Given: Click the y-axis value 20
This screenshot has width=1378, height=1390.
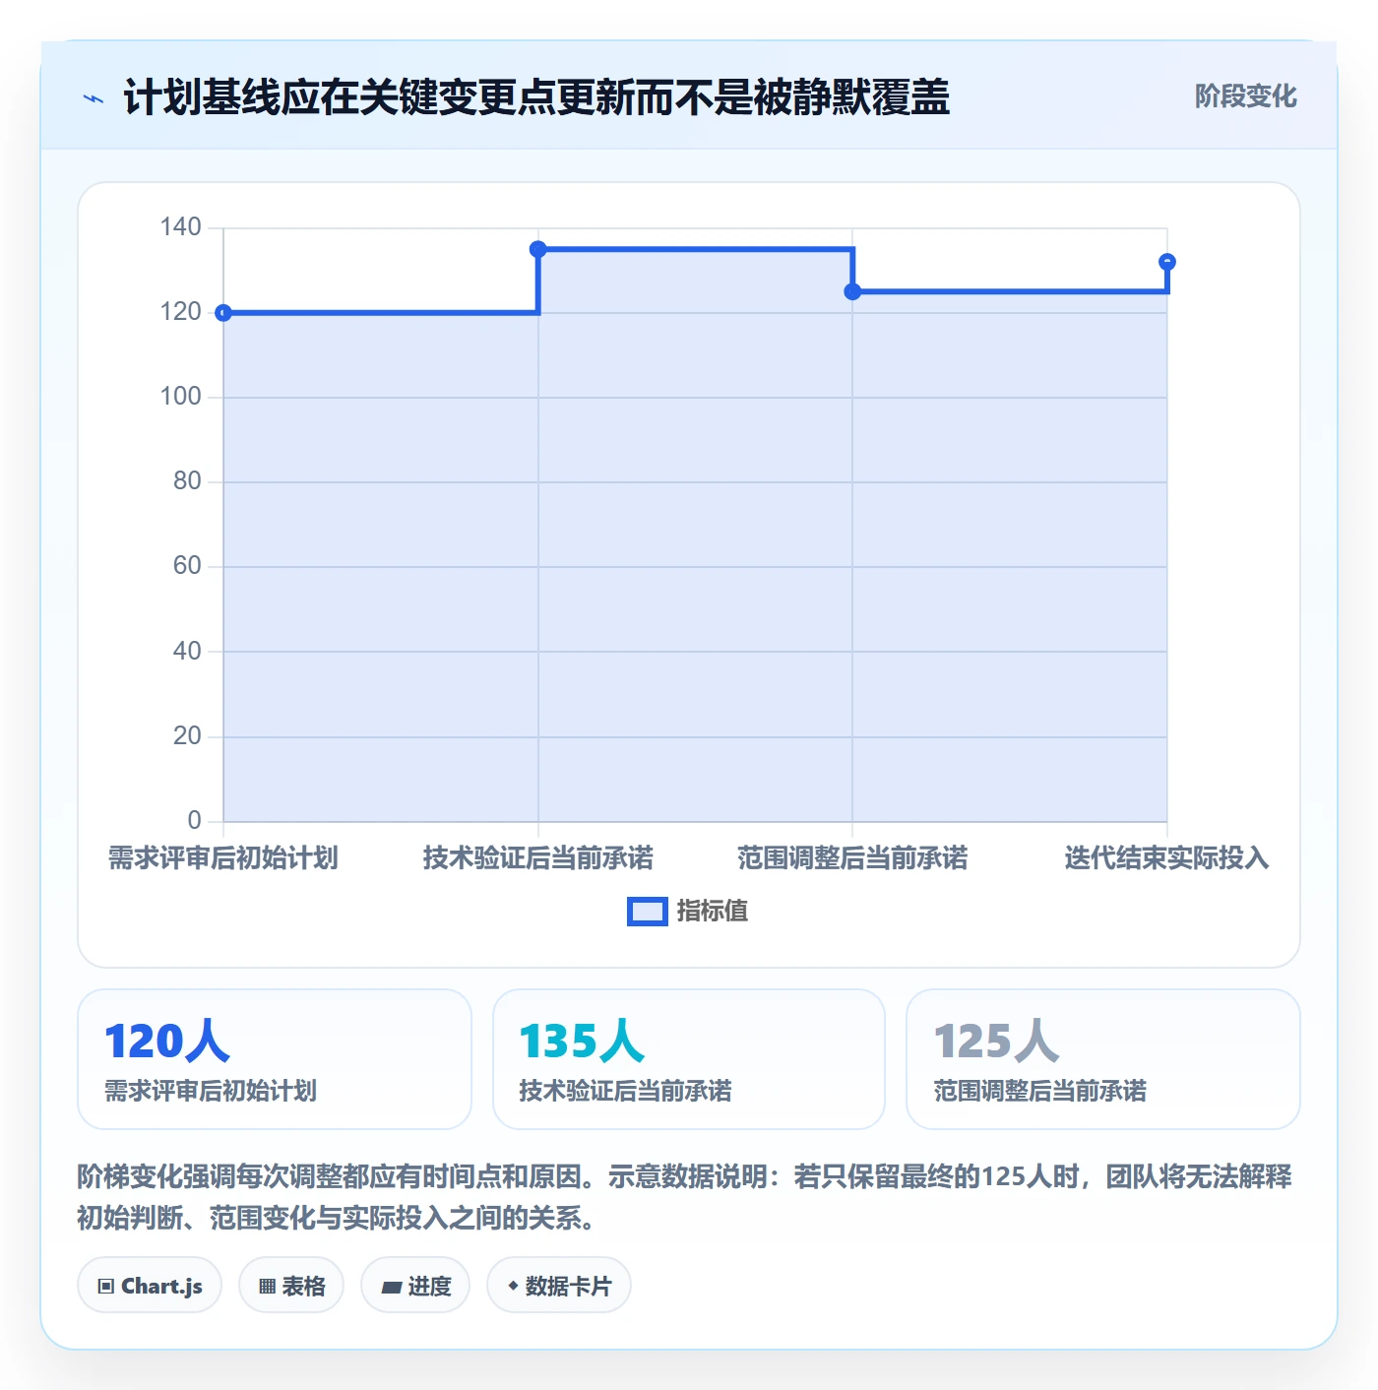Looking at the screenshot, I should coord(187,736).
